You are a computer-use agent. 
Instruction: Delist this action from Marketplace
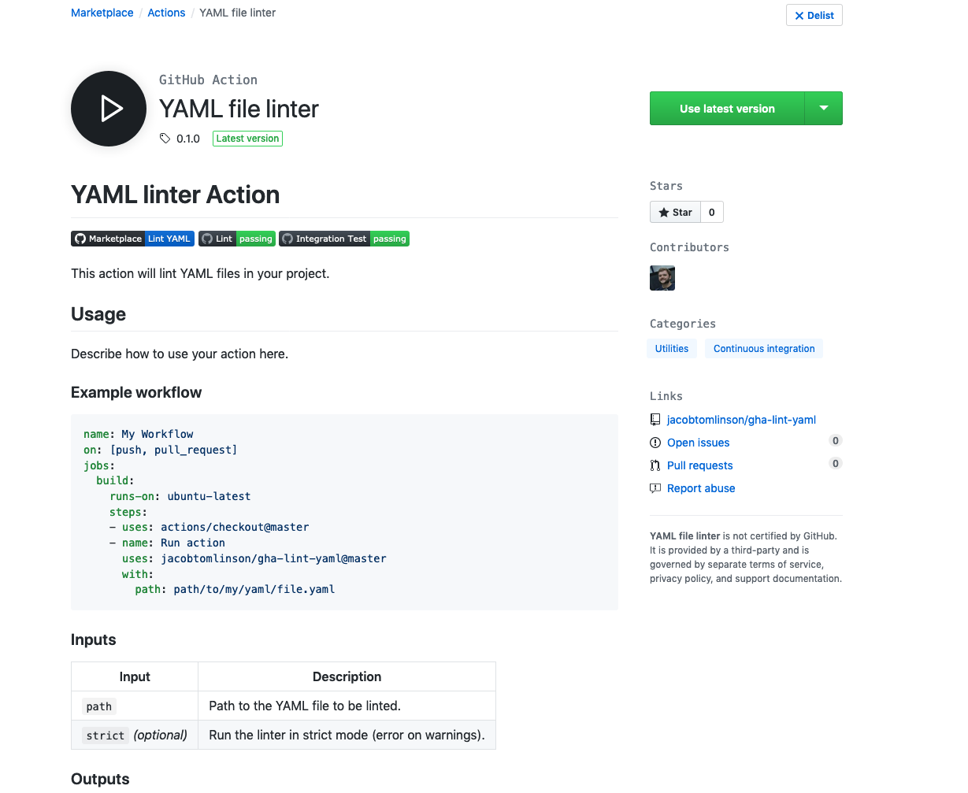[814, 16]
